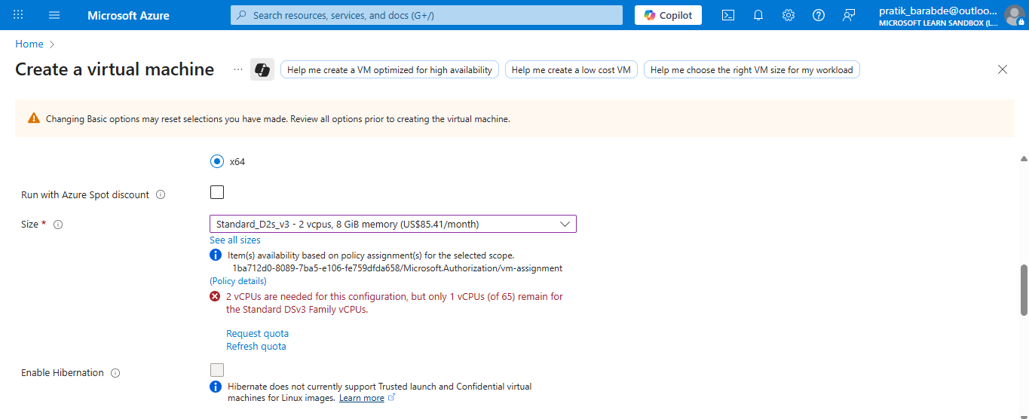Click the Copilot icon beside page title
The image size is (1029, 419).
(262, 69)
